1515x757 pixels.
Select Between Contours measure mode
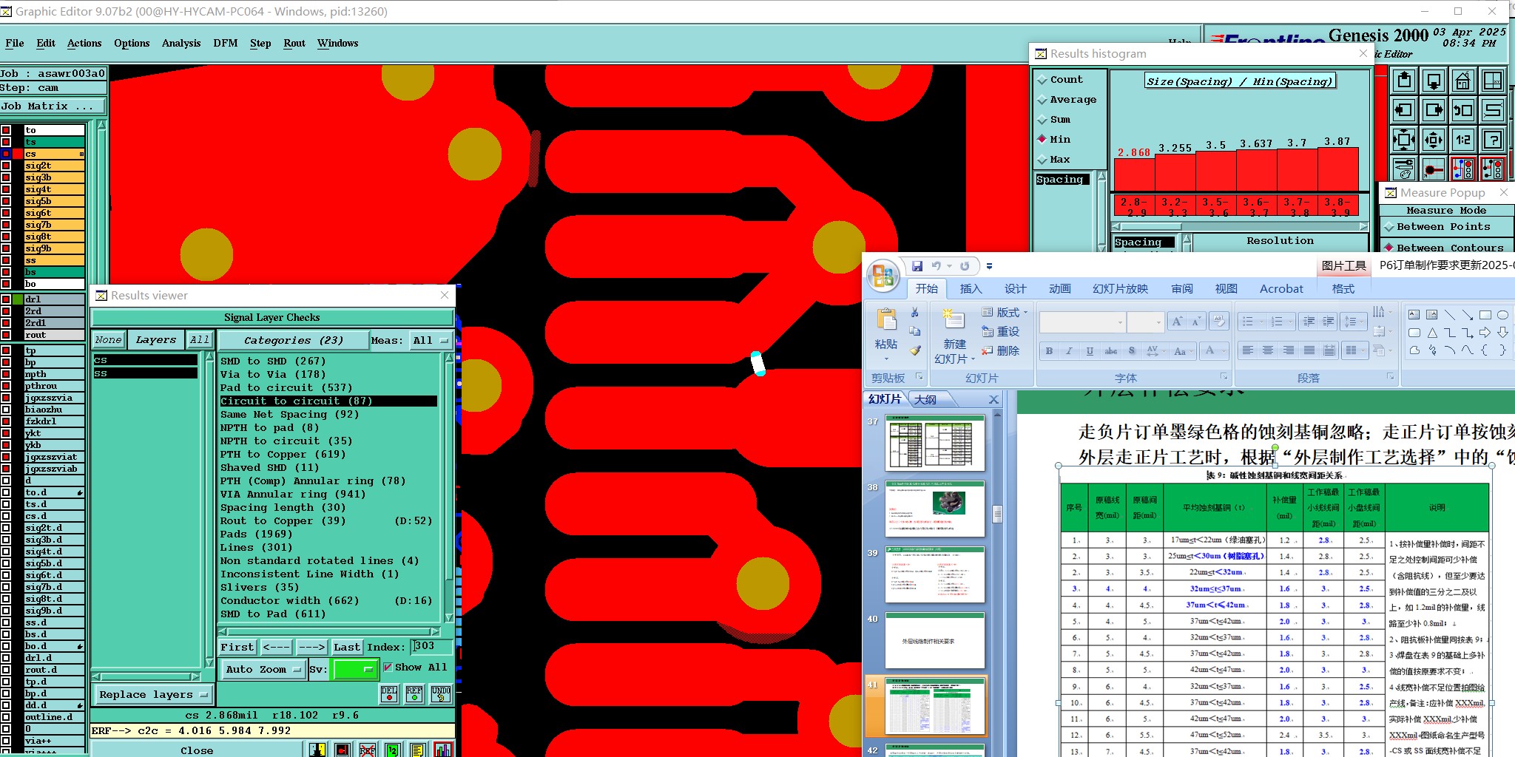pyautogui.click(x=1443, y=248)
